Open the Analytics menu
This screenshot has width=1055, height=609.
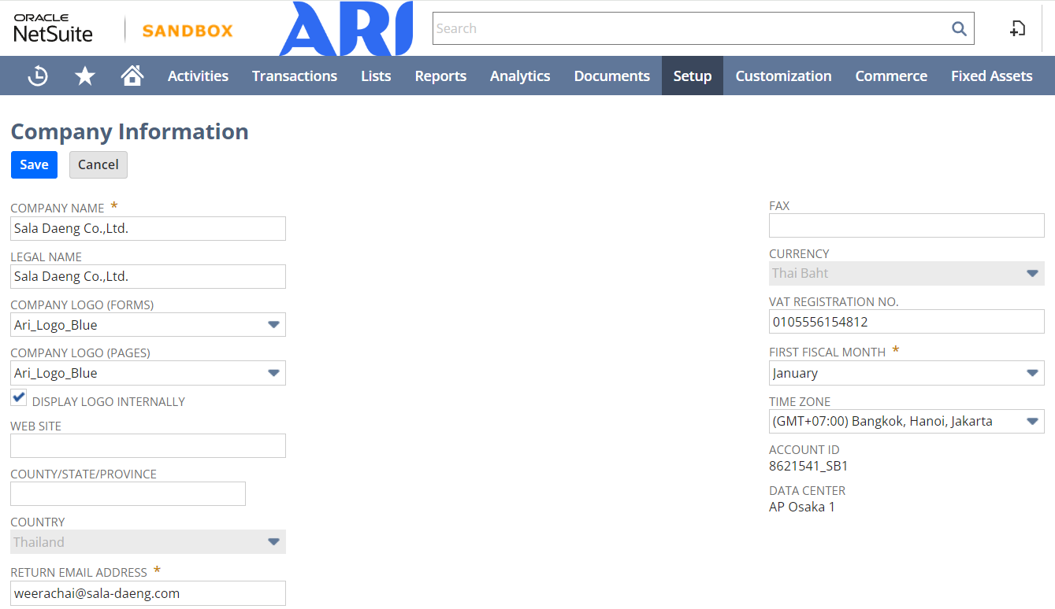click(x=520, y=76)
